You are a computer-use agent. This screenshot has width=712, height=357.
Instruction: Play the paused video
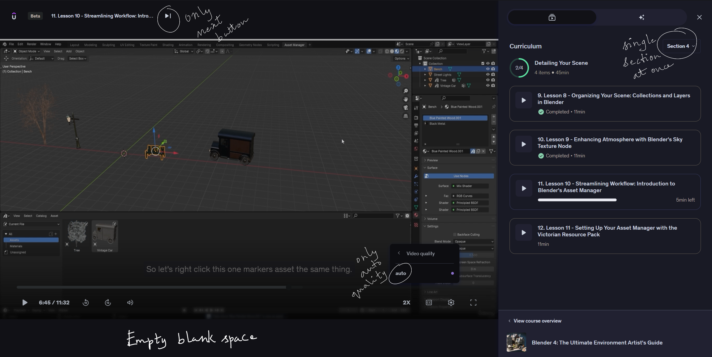pyautogui.click(x=25, y=303)
